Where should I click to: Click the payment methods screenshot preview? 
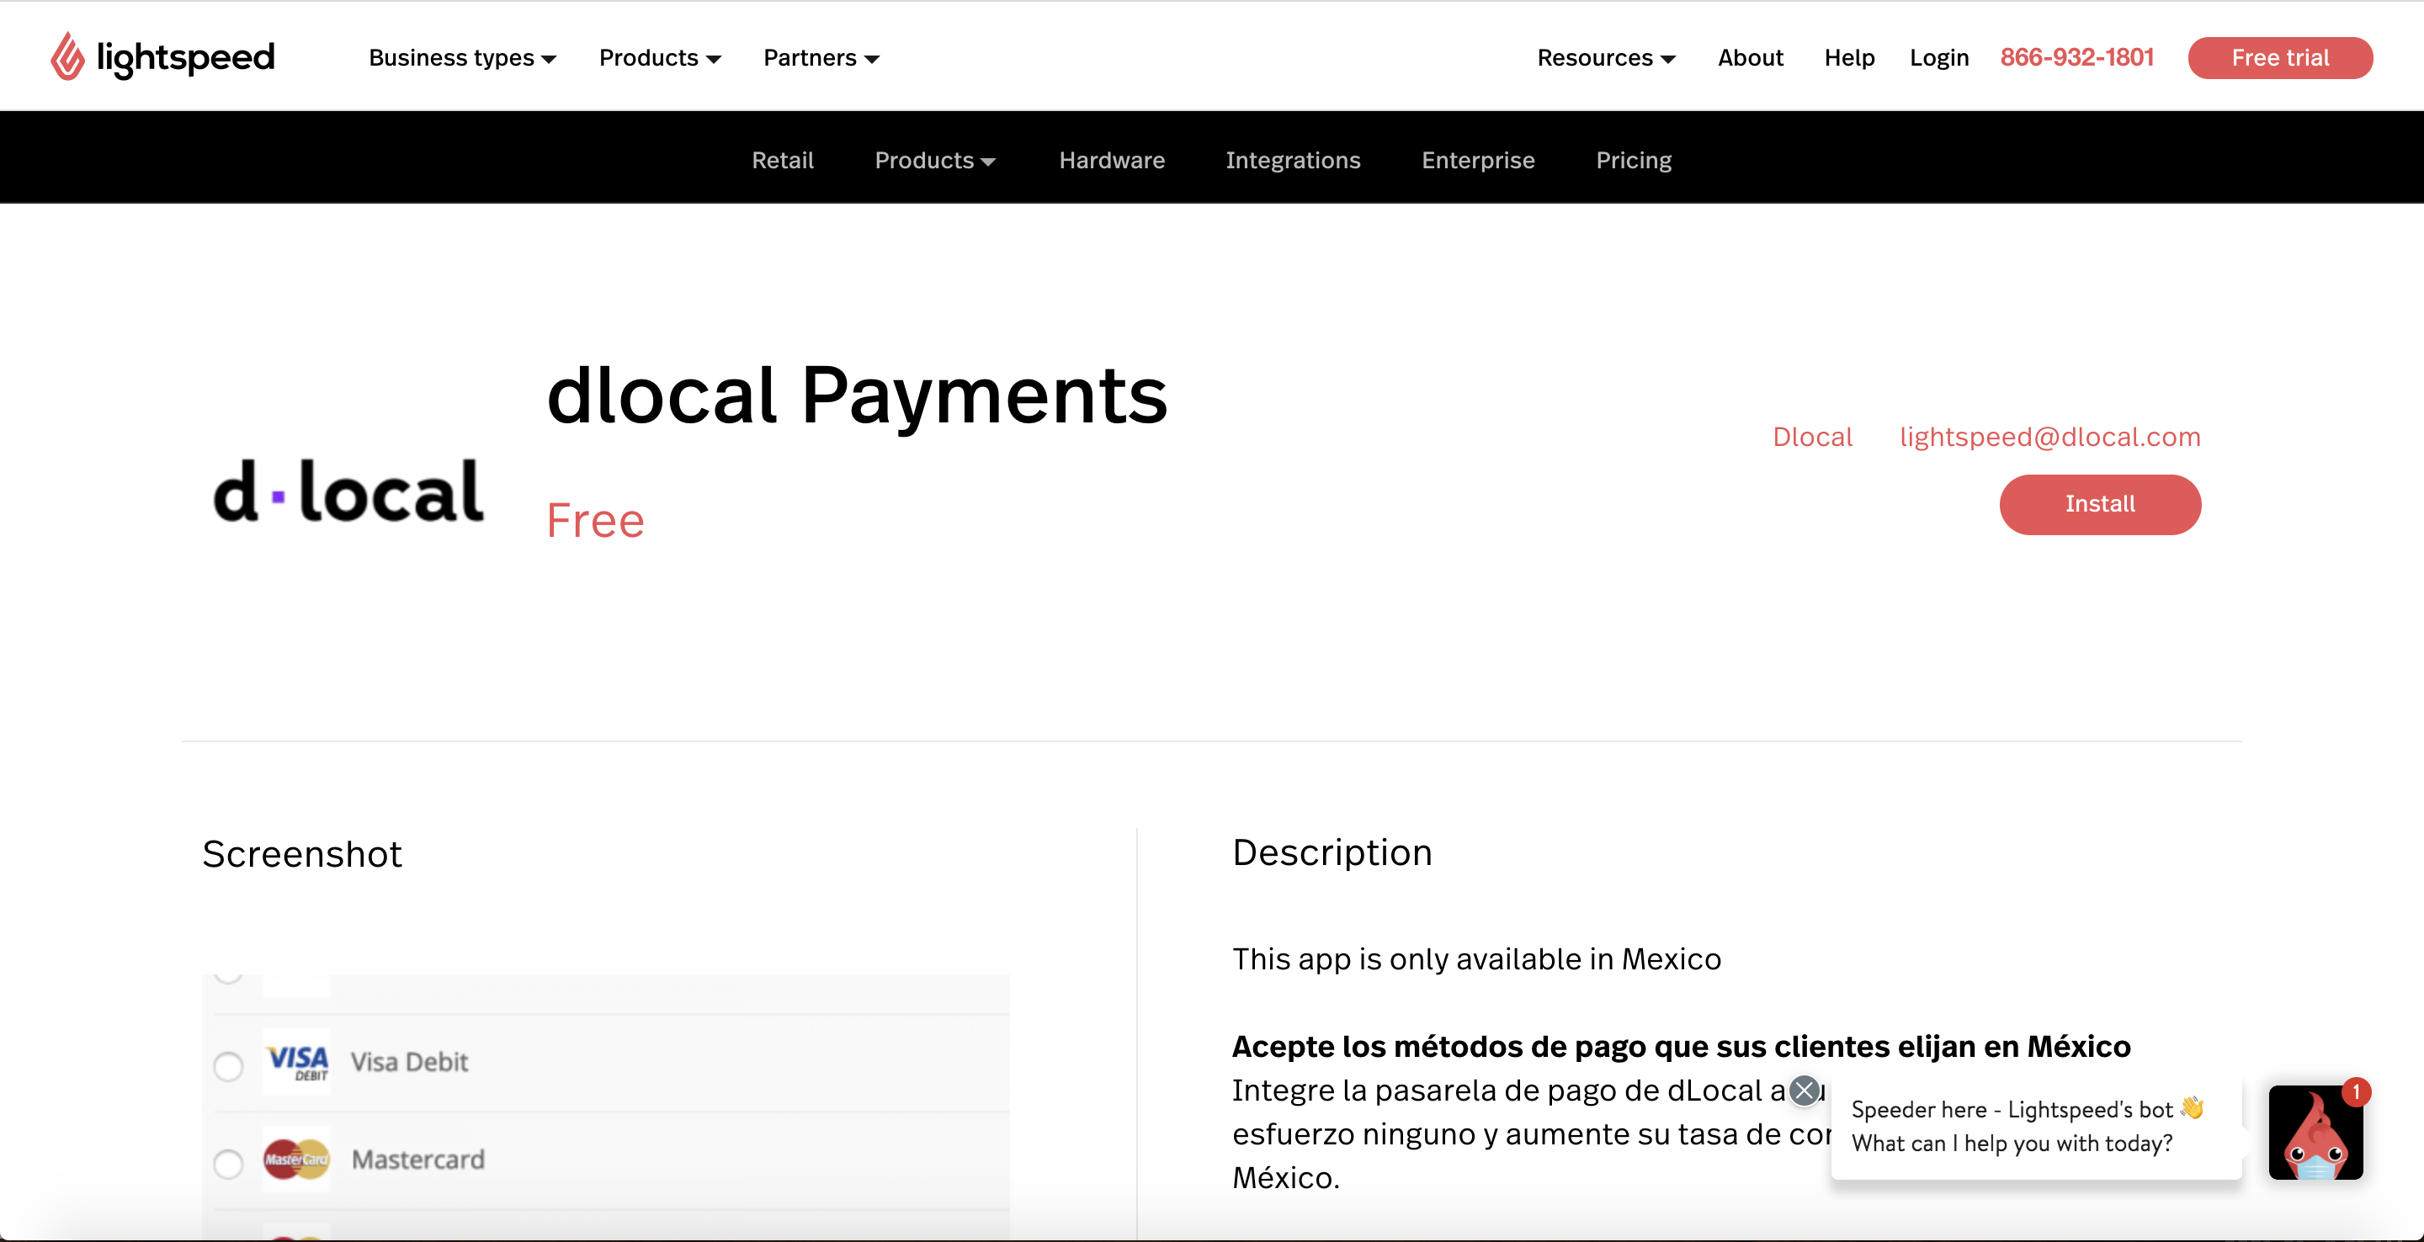pos(605,1107)
